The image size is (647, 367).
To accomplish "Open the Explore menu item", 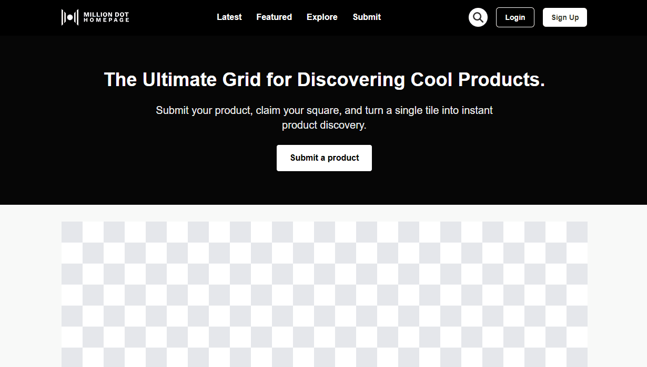I will pyautogui.click(x=322, y=17).
